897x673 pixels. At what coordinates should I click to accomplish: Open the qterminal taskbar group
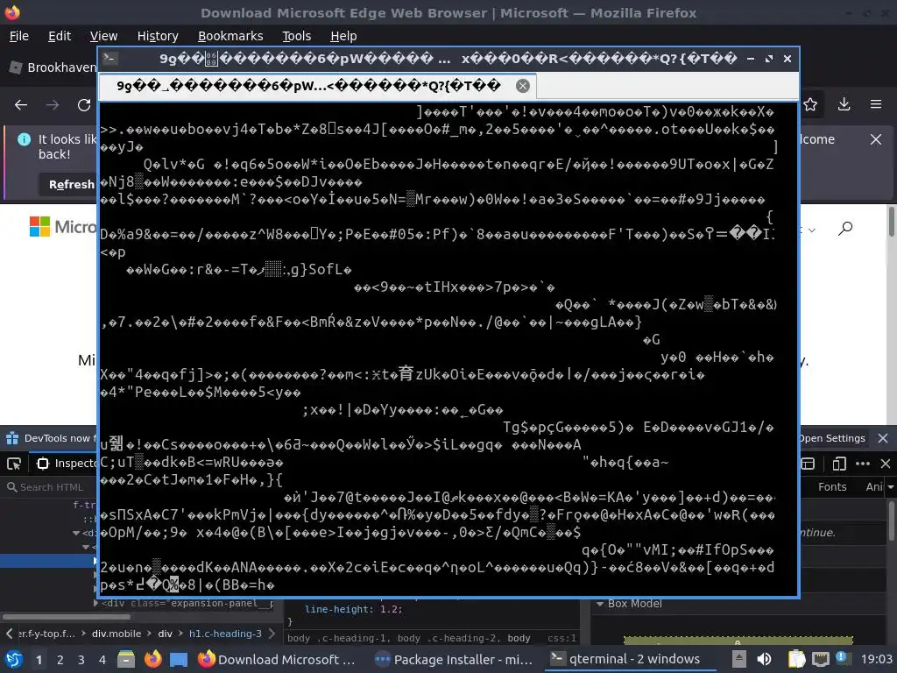point(629,659)
